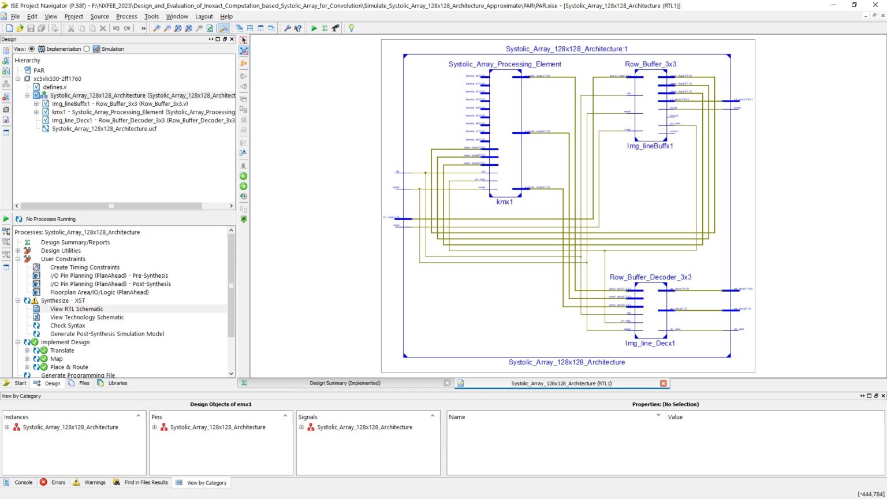Click the lightbulb tips icon on the toolbar
The image size is (887, 499).
(x=352, y=28)
